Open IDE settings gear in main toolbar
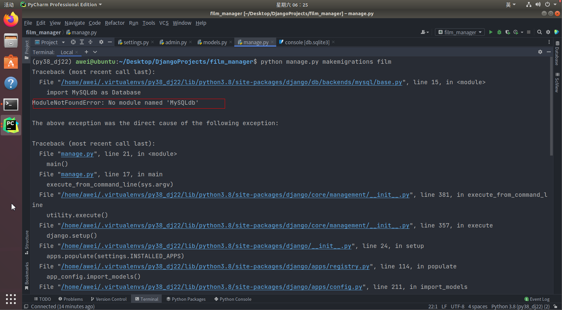The width and height of the screenshot is (562, 310). point(548,32)
